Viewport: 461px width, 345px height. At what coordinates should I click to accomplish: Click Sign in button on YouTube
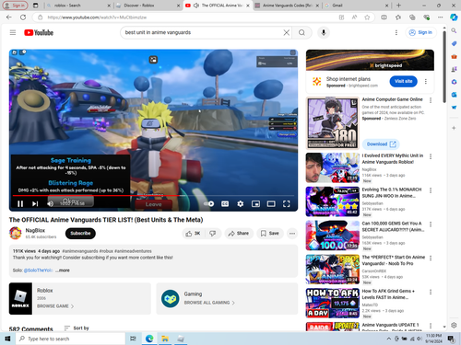tap(420, 32)
